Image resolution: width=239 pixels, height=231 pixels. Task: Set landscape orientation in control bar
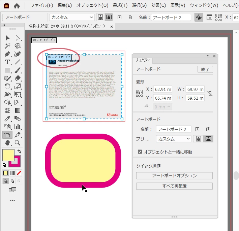109,17
